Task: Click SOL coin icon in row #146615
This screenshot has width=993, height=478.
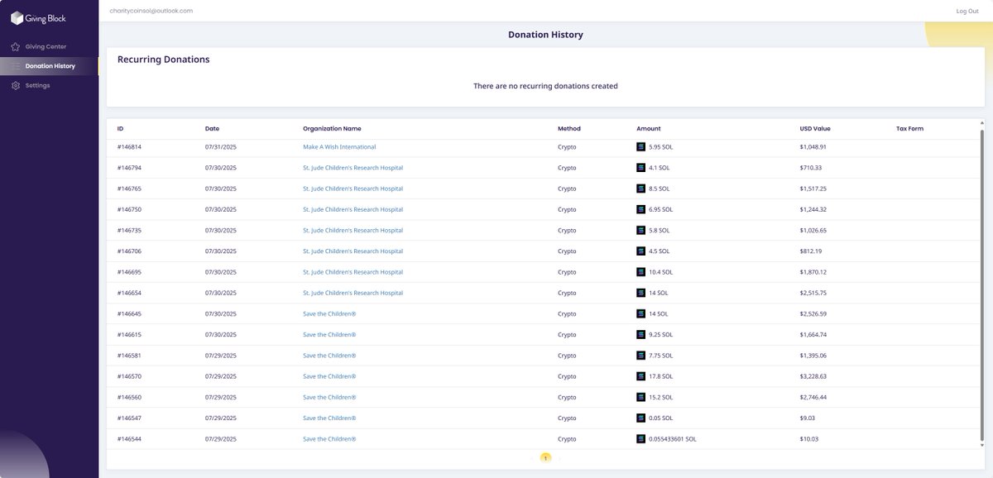Action: point(640,334)
